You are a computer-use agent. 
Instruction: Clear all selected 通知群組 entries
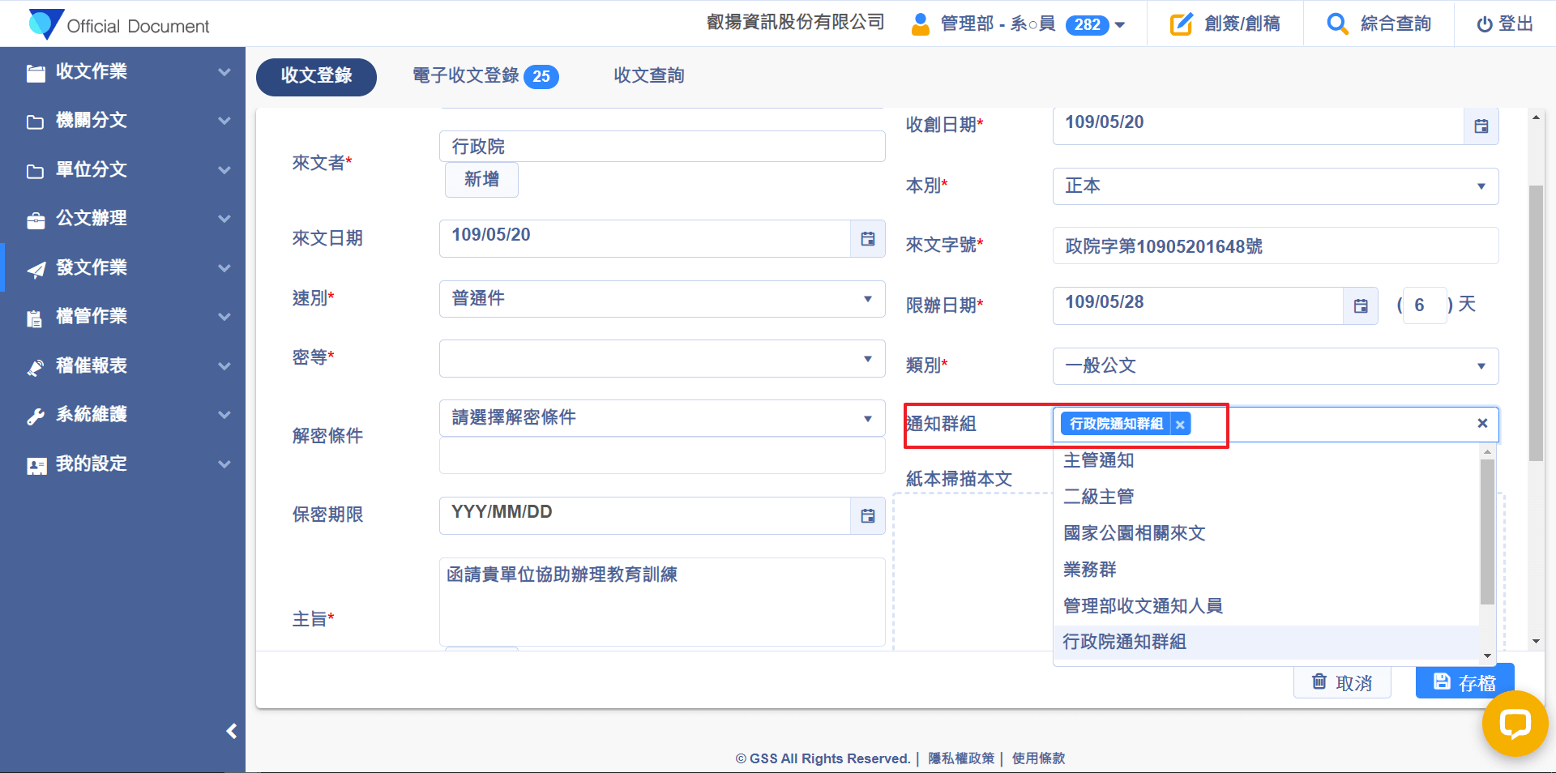(x=1481, y=423)
